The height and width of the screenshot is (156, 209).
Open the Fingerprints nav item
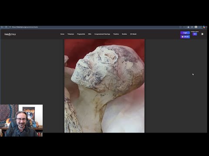pyautogui.click(x=81, y=34)
